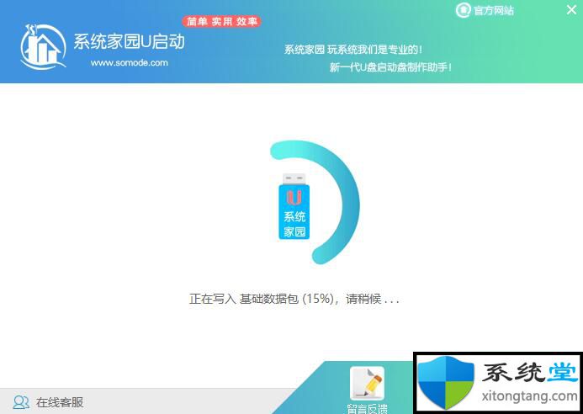This screenshot has height=414, width=583.
Task: Click the 系统家园 house logo icon
Action: 43,47
